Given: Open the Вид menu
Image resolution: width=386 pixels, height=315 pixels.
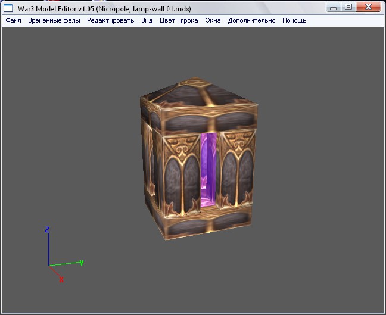Looking at the screenshot, I should 147,20.
